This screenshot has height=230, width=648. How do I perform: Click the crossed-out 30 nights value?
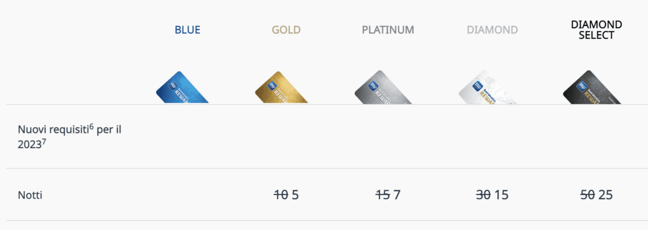483,195
